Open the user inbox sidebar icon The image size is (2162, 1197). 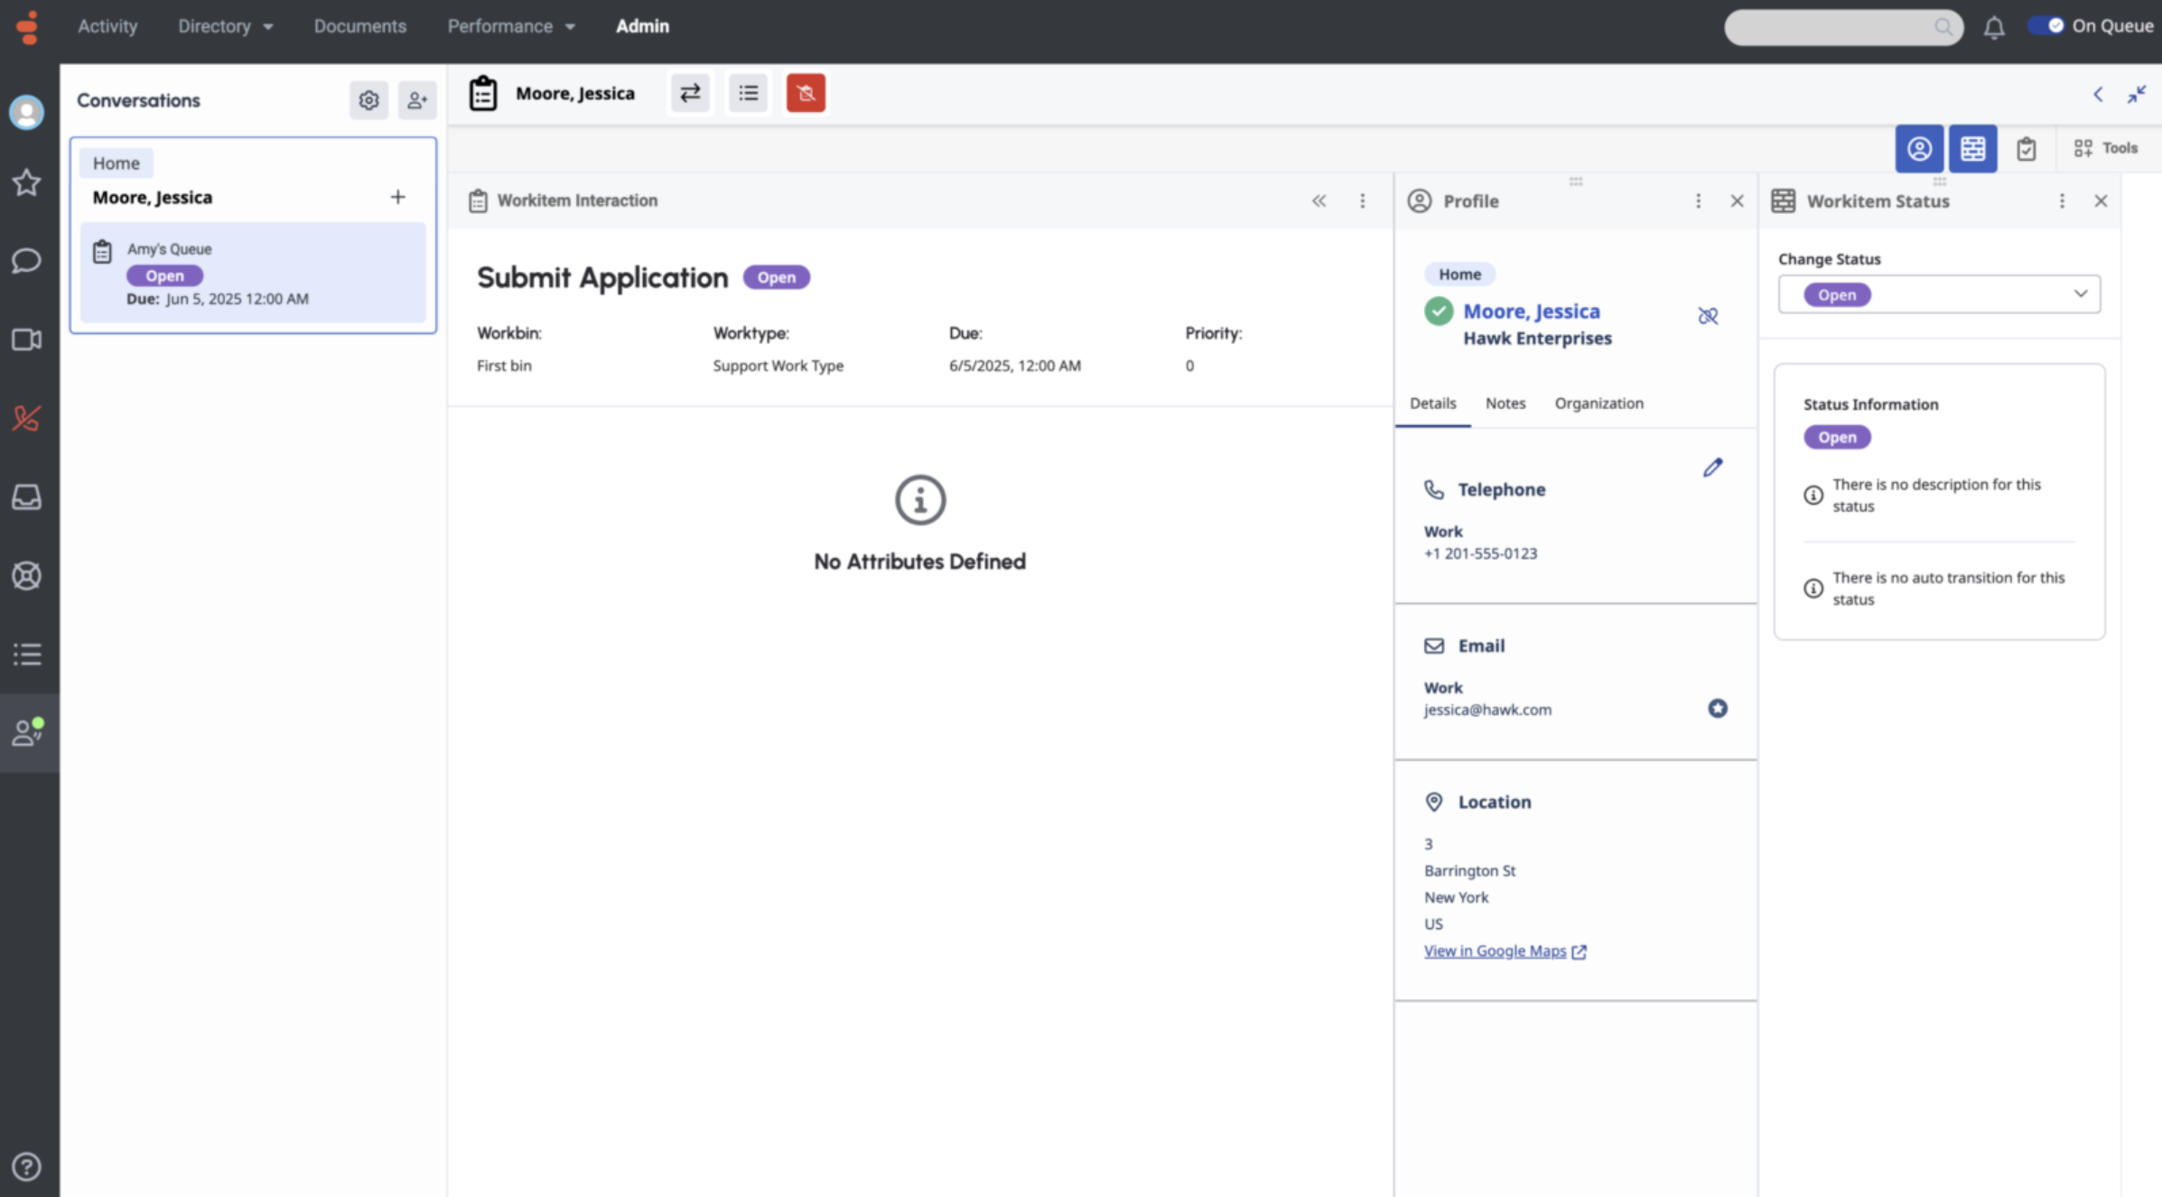tap(26, 496)
